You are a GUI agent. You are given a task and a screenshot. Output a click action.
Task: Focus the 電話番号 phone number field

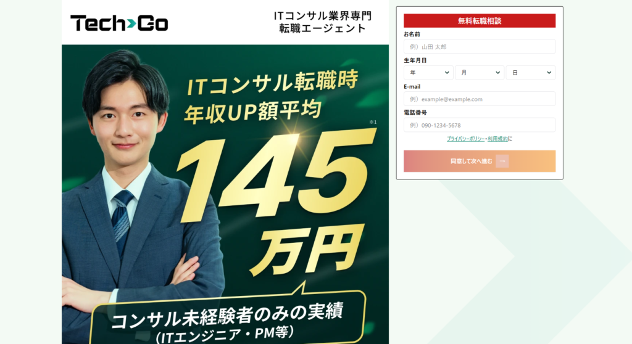480,125
